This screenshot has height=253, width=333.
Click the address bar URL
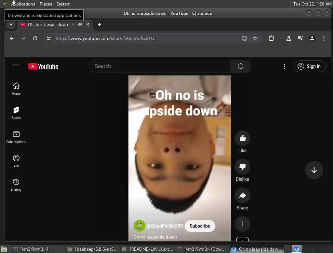point(105,38)
